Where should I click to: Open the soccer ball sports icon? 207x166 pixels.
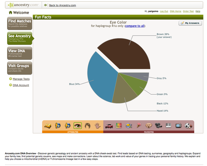tap(188, 126)
